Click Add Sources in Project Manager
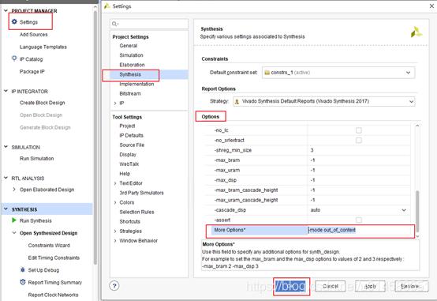 (33, 34)
